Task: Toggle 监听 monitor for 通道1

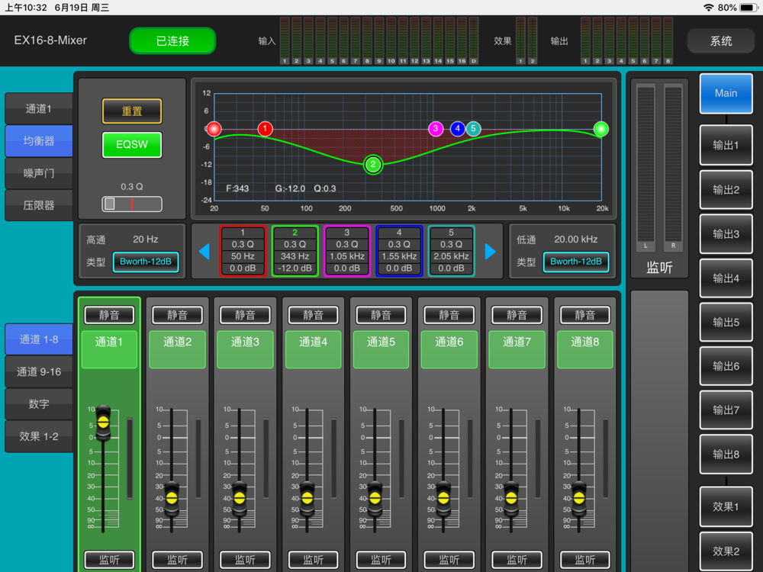Action: [109, 560]
